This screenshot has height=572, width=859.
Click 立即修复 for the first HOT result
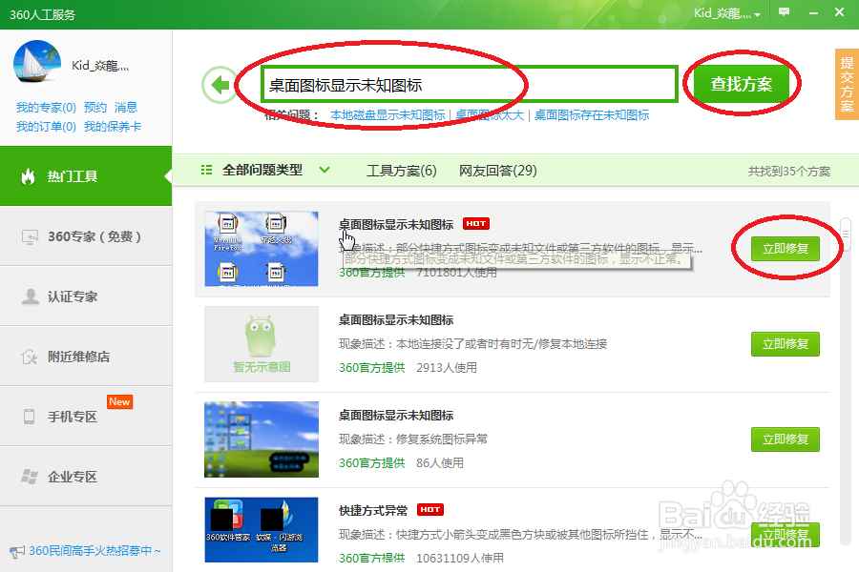tap(786, 249)
